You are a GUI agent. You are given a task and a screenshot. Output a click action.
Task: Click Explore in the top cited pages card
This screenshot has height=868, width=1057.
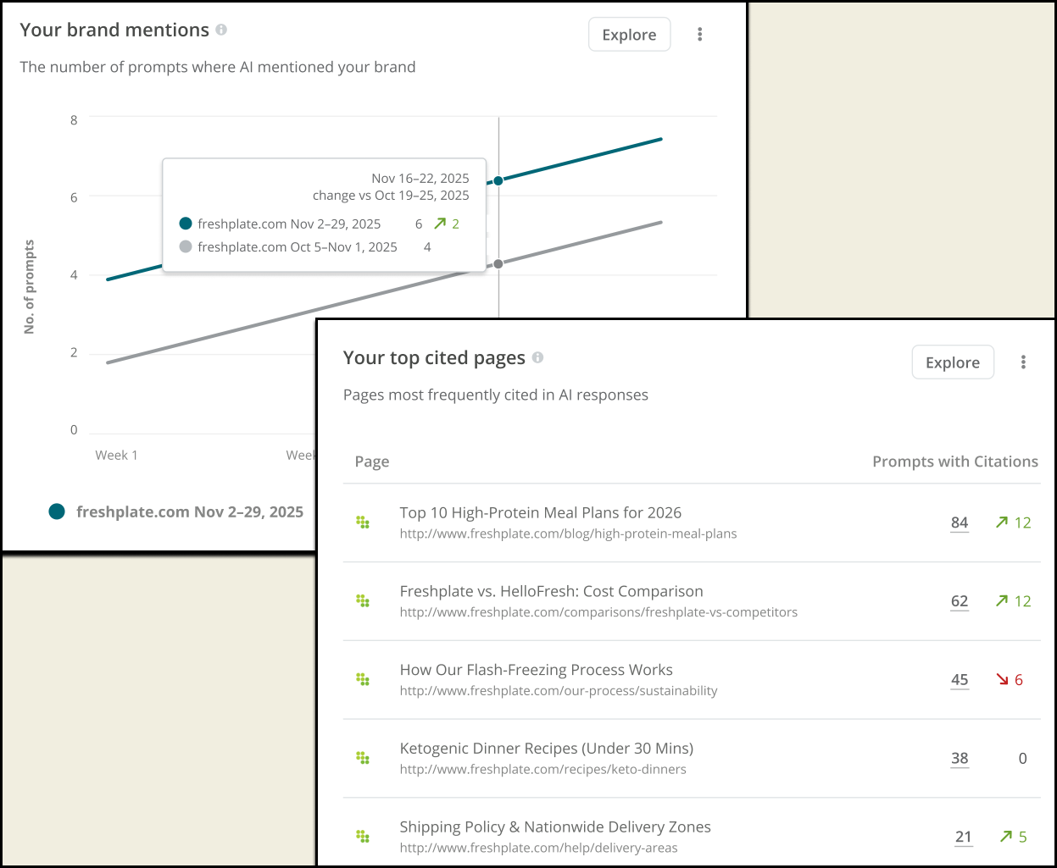click(952, 362)
